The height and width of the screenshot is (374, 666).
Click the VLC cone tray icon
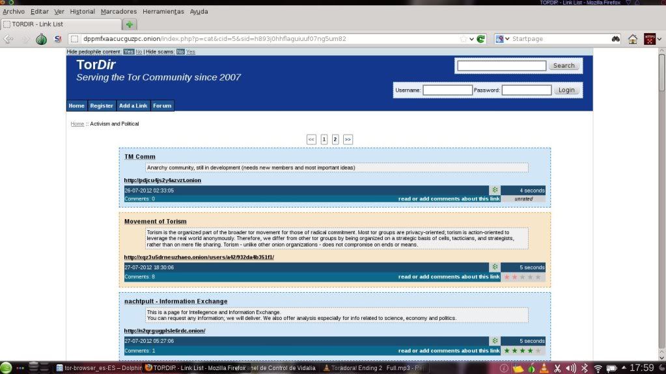click(x=544, y=368)
